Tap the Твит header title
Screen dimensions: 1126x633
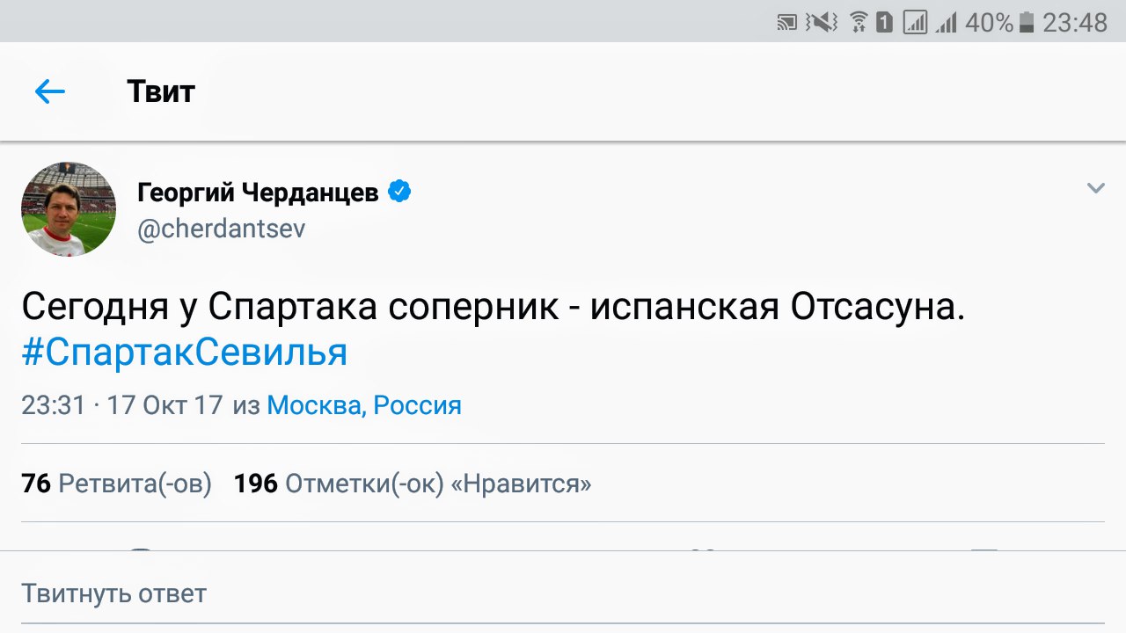click(161, 91)
